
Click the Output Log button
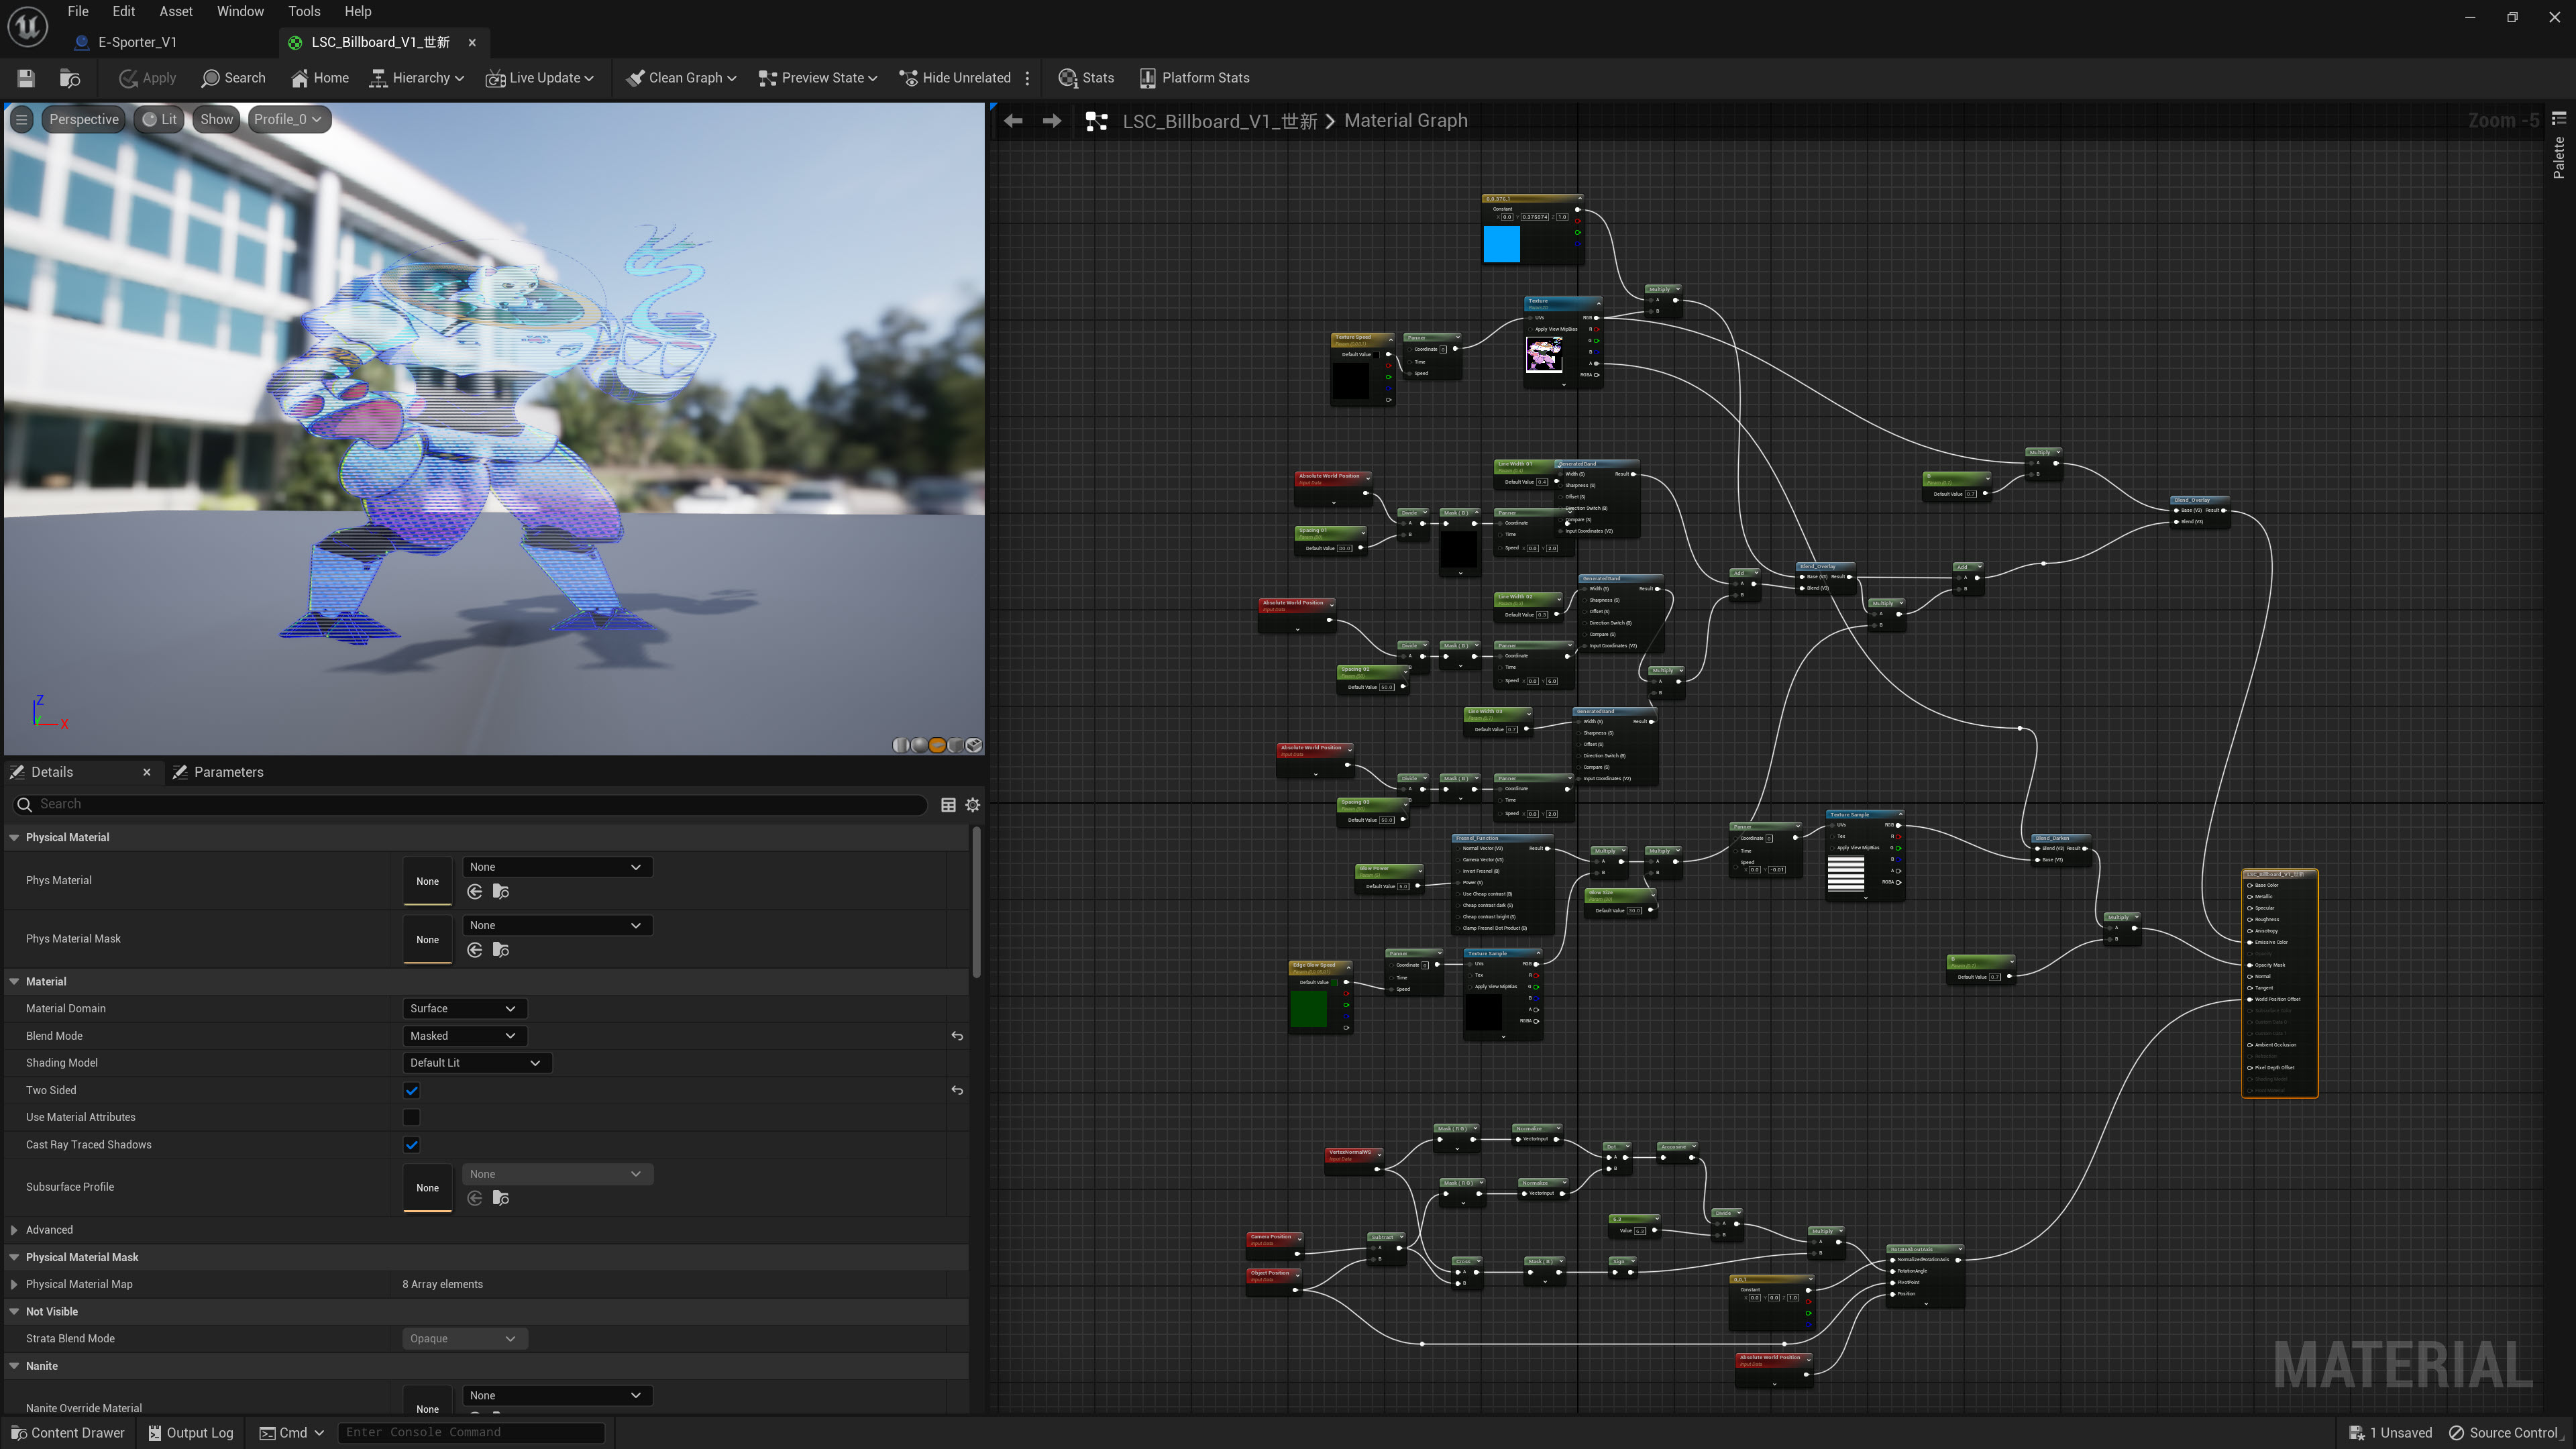tap(191, 1433)
